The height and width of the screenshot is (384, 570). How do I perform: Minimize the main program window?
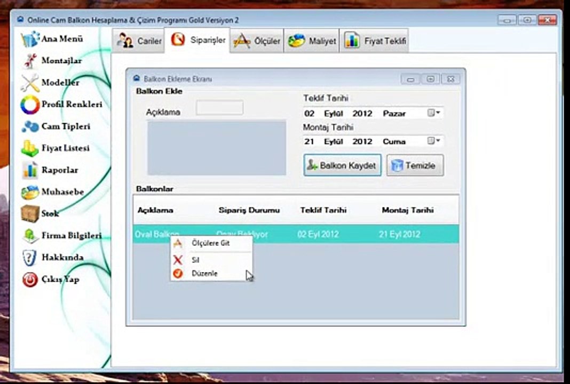(x=507, y=20)
